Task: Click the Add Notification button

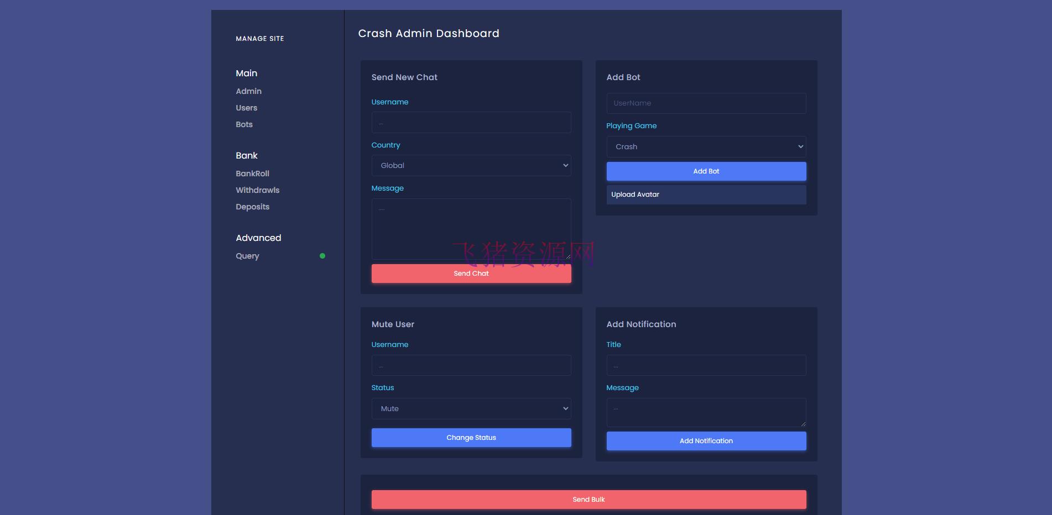Action: pos(706,441)
